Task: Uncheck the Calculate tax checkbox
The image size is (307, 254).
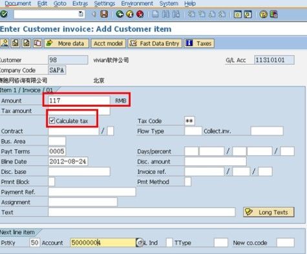Action: click(x=52, y=120)
